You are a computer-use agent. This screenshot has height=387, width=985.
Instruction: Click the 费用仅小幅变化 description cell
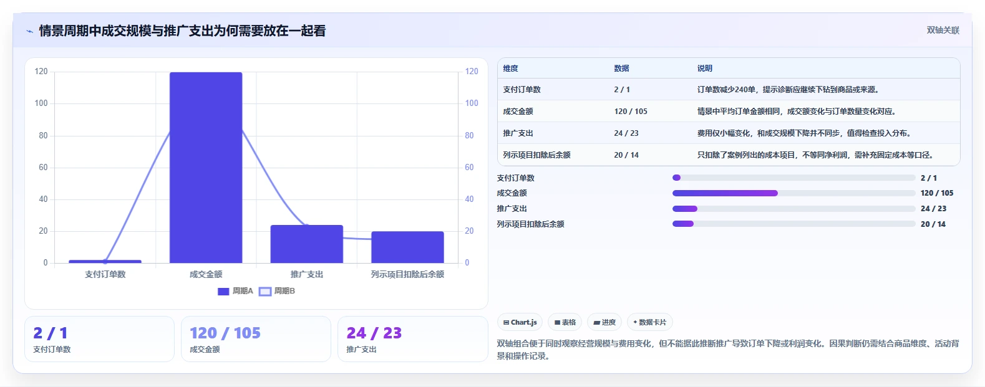tap(805, 133)
